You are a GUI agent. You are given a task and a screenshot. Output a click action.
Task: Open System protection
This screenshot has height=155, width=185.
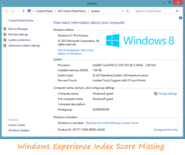(x=19, y=40)
